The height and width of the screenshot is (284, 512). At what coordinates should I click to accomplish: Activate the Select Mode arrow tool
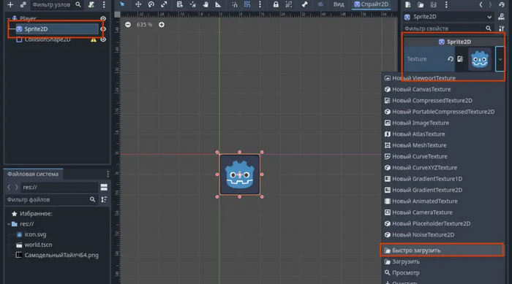[x=122, y=4]
